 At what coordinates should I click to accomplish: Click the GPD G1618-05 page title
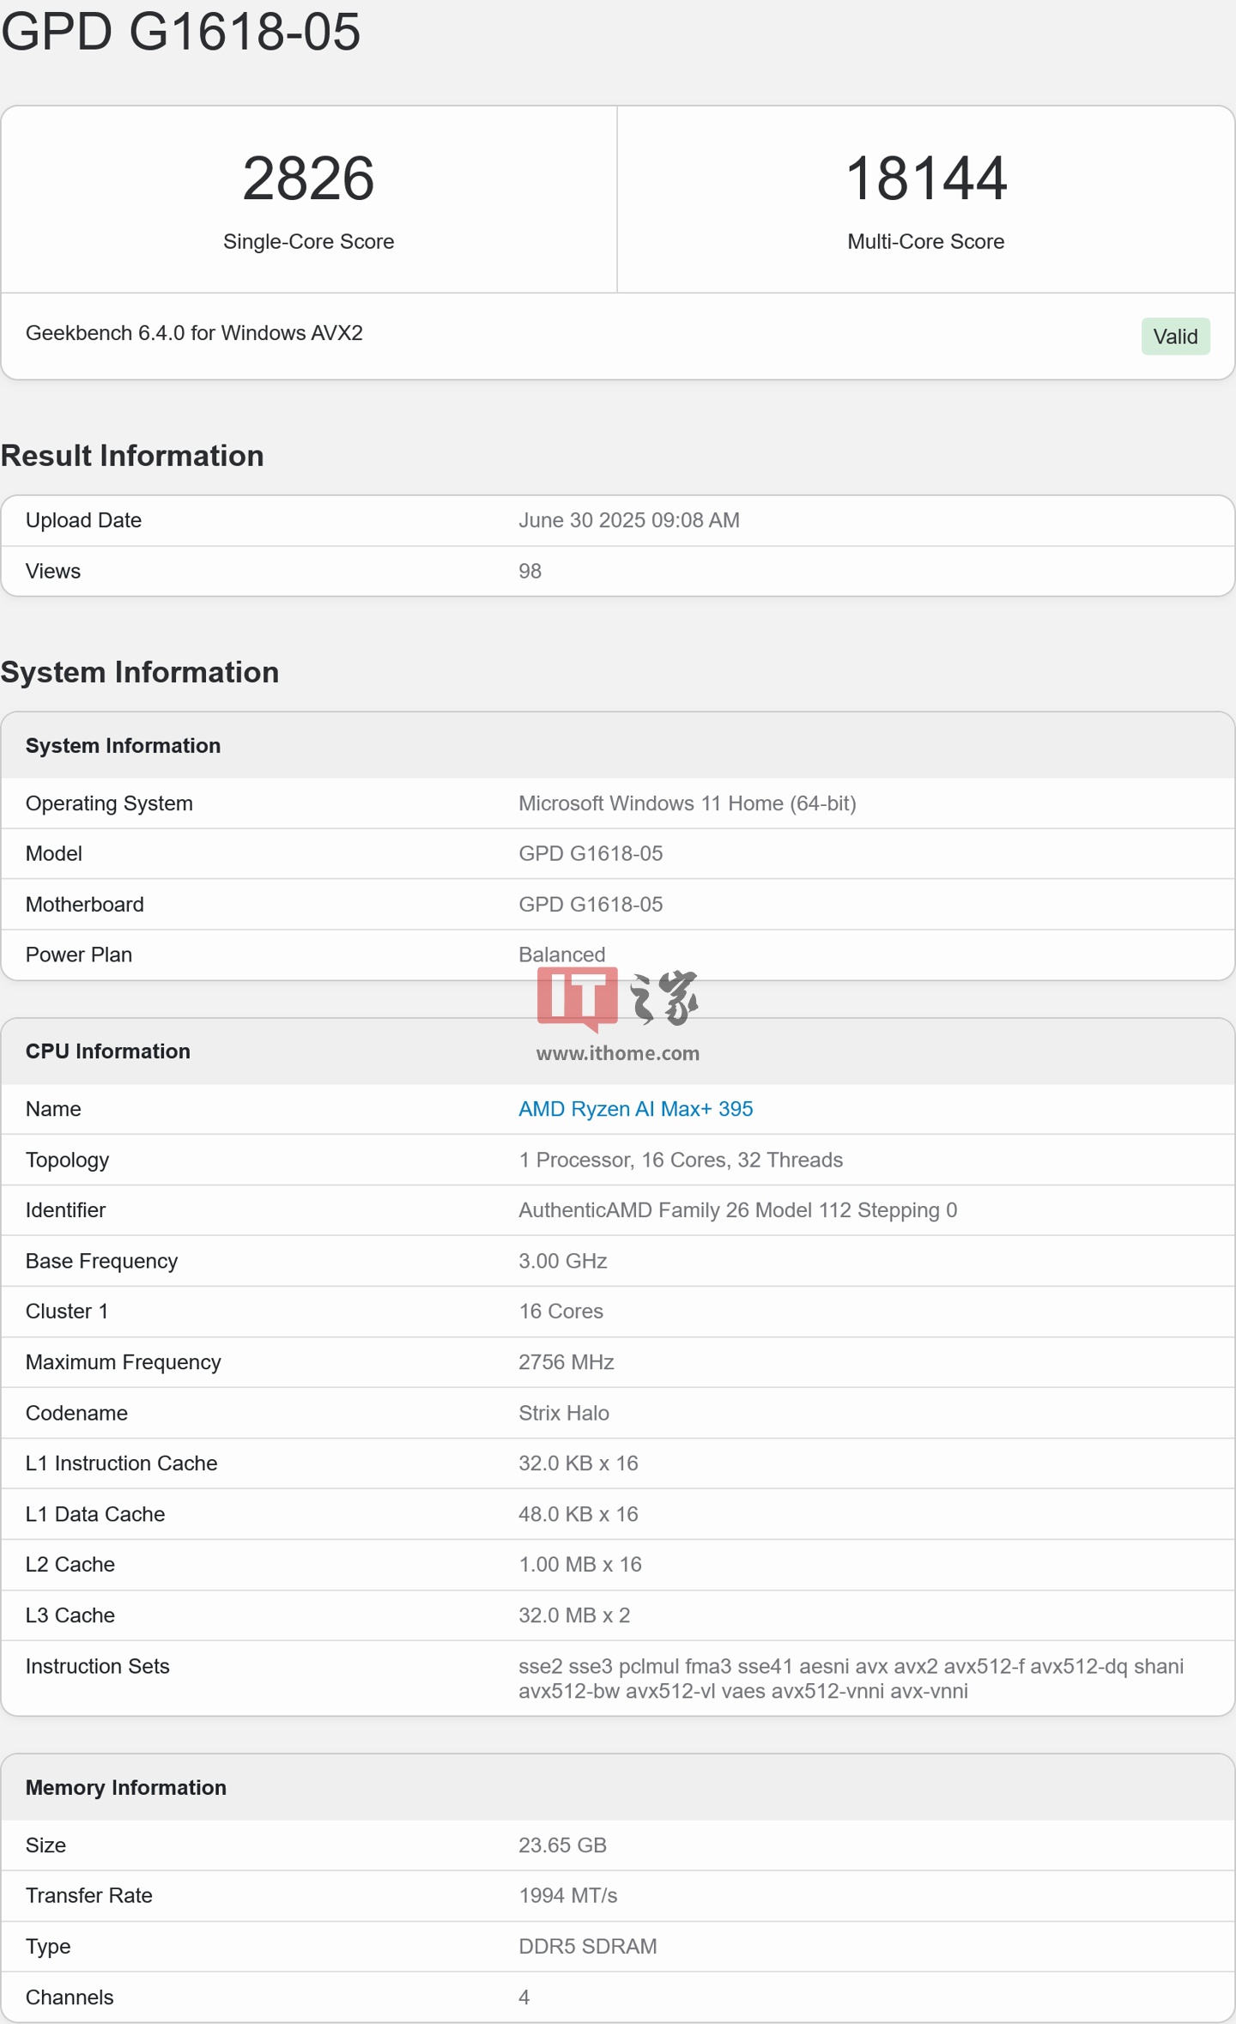tap(181, 32)
